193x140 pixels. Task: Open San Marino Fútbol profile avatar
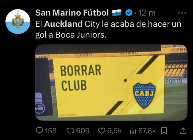(18, 22)
